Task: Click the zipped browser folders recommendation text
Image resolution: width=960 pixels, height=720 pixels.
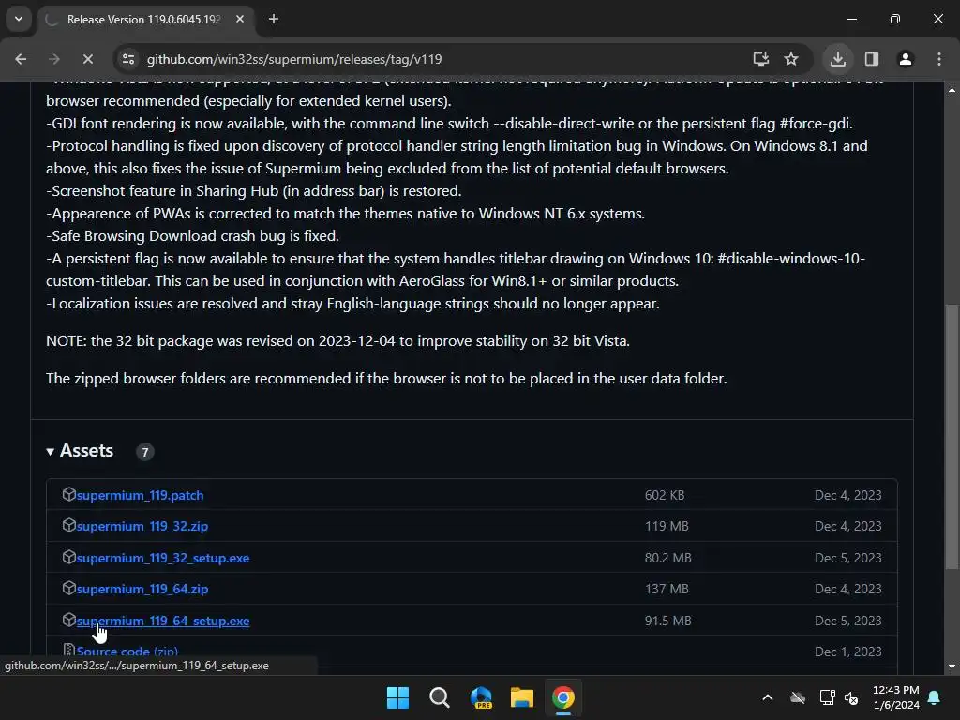Action: pyautogui.click(x=386, y=379)
